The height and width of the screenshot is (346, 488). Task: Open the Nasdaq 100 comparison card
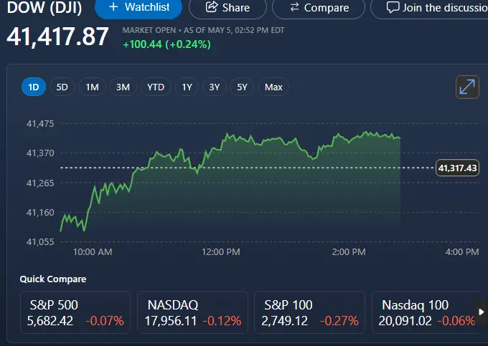(x=425, y=312)
